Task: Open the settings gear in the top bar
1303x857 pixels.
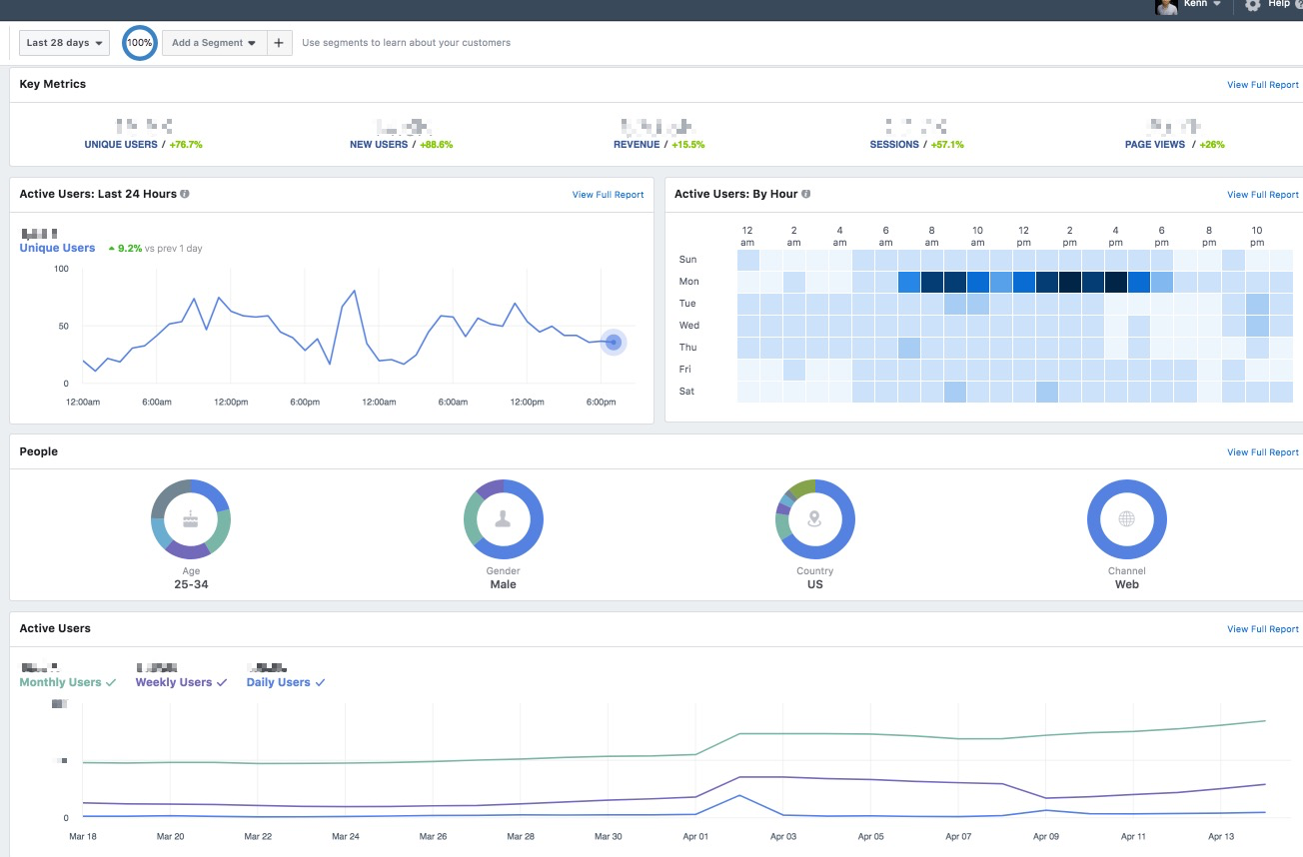Action: 1252,5
